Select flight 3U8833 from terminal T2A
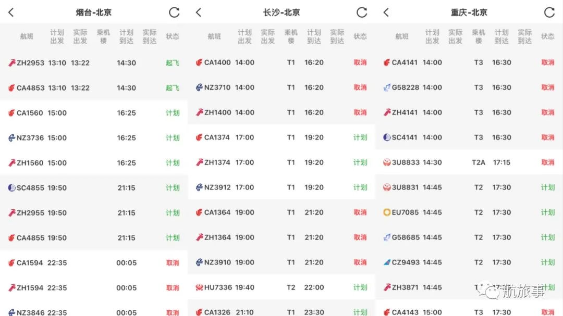Viewport: 563px width, 316px height. click(406, 162)
